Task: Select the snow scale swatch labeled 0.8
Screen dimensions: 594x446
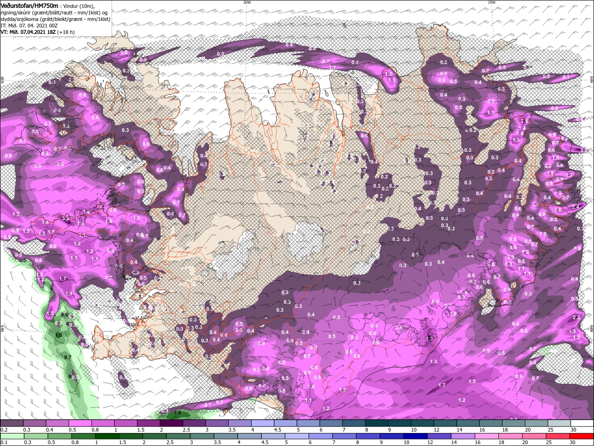Action: (103, 423)
